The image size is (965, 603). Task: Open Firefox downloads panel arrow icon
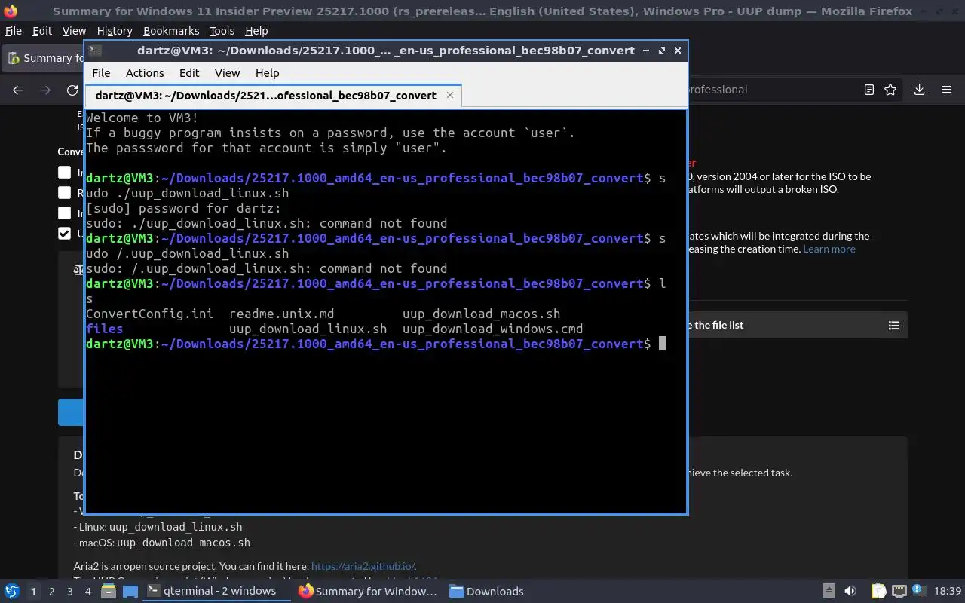919,90
